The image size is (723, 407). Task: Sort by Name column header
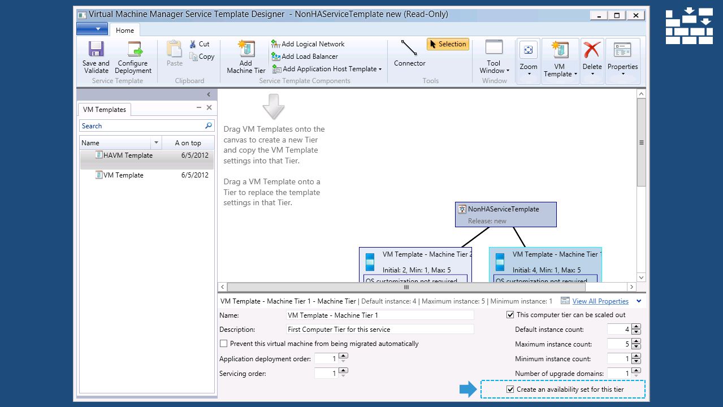[x=115, y=143]
